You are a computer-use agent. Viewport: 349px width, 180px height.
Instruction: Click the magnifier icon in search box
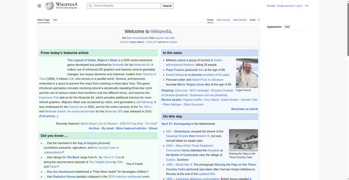pos(90,6)
